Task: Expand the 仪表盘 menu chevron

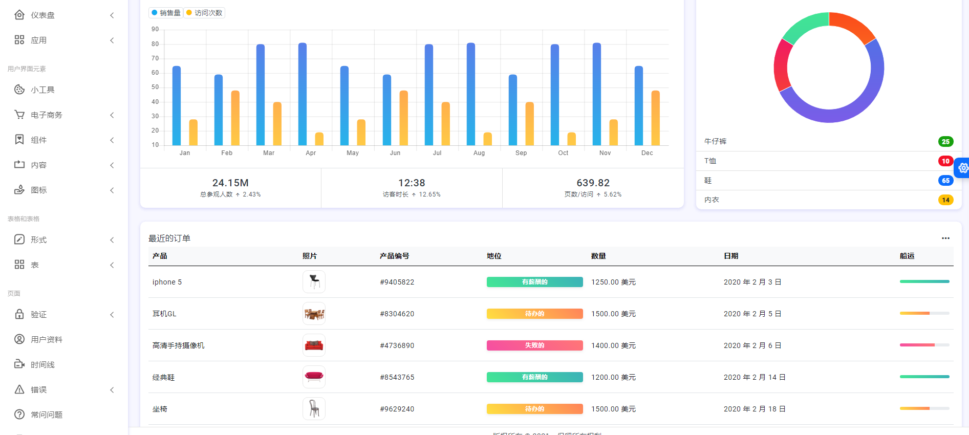Action: click(112, 15)
